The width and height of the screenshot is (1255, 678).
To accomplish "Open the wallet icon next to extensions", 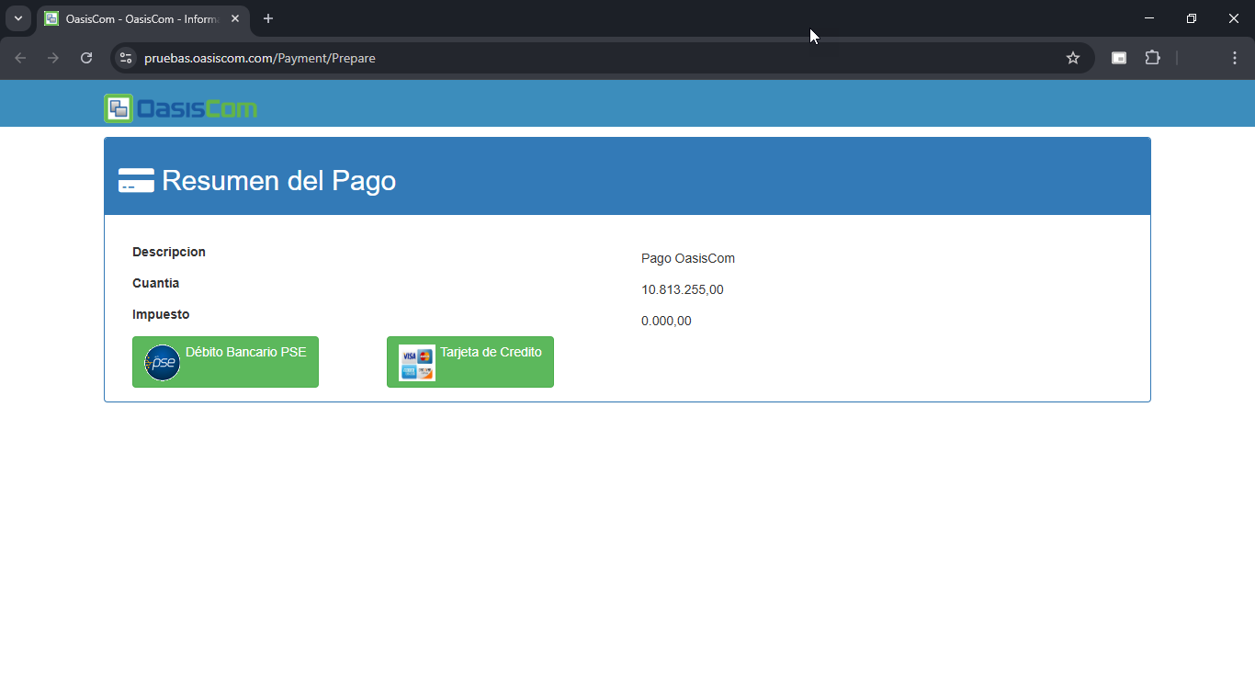I will [1119, 58].
